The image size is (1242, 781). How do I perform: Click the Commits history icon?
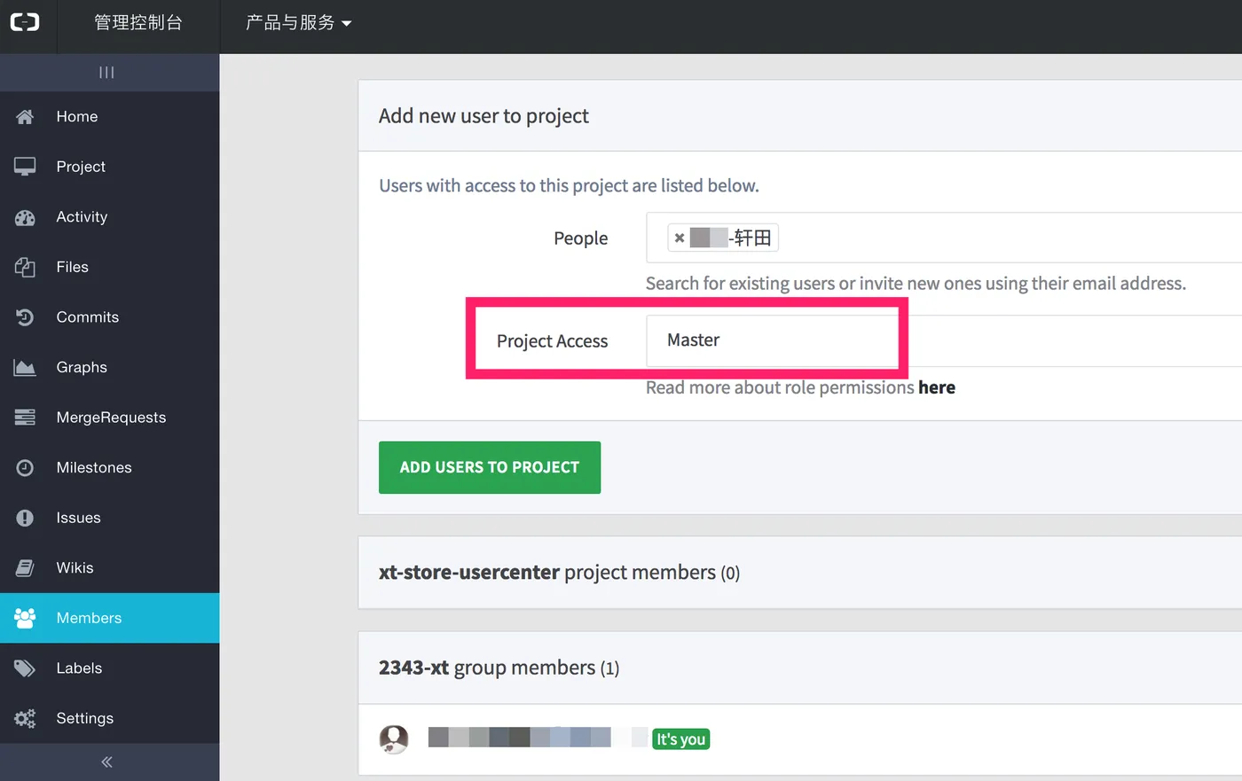[25, 317]
